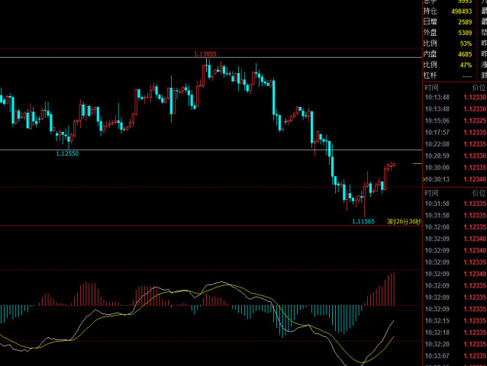The width and height of the screenshot is (487, 366).
Task: Select the 持仓 open interest value 498493
Action: tap(461, 11)
